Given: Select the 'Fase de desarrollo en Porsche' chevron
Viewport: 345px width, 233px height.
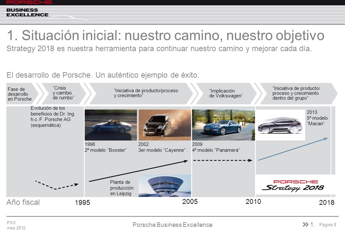Looking at the screenshot, I should tap(22, 94).
